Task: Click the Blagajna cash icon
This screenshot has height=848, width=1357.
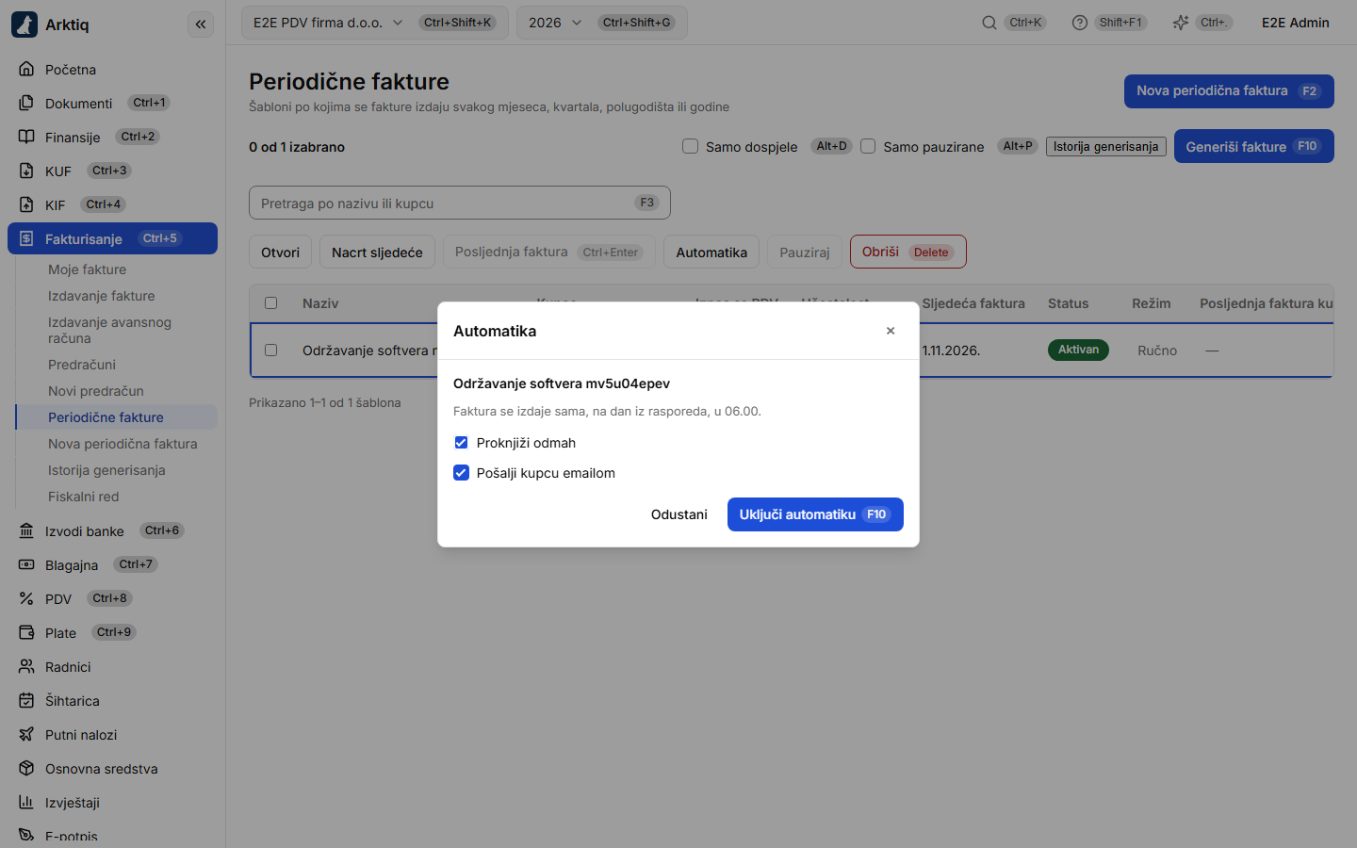Action: 26,565
